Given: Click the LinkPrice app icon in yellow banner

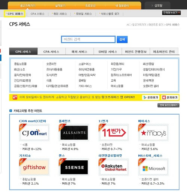Looking at the screenshot, I should click(x=15, y=97).
